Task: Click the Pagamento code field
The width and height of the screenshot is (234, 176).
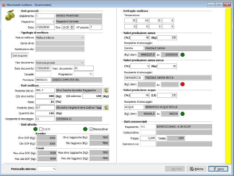Action: coord(148,127)
